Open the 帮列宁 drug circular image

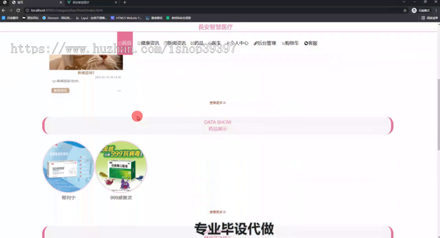click(x=68, y=167)
